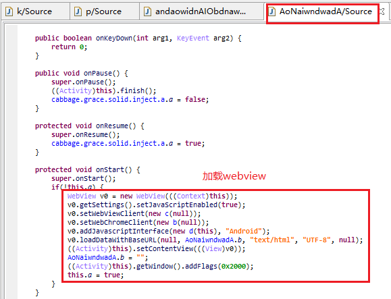The width and height of the screenshot is (391, 299).
Task: Click the KeyEvent type in onKeyDown signature
Action: tap(193, 38)
